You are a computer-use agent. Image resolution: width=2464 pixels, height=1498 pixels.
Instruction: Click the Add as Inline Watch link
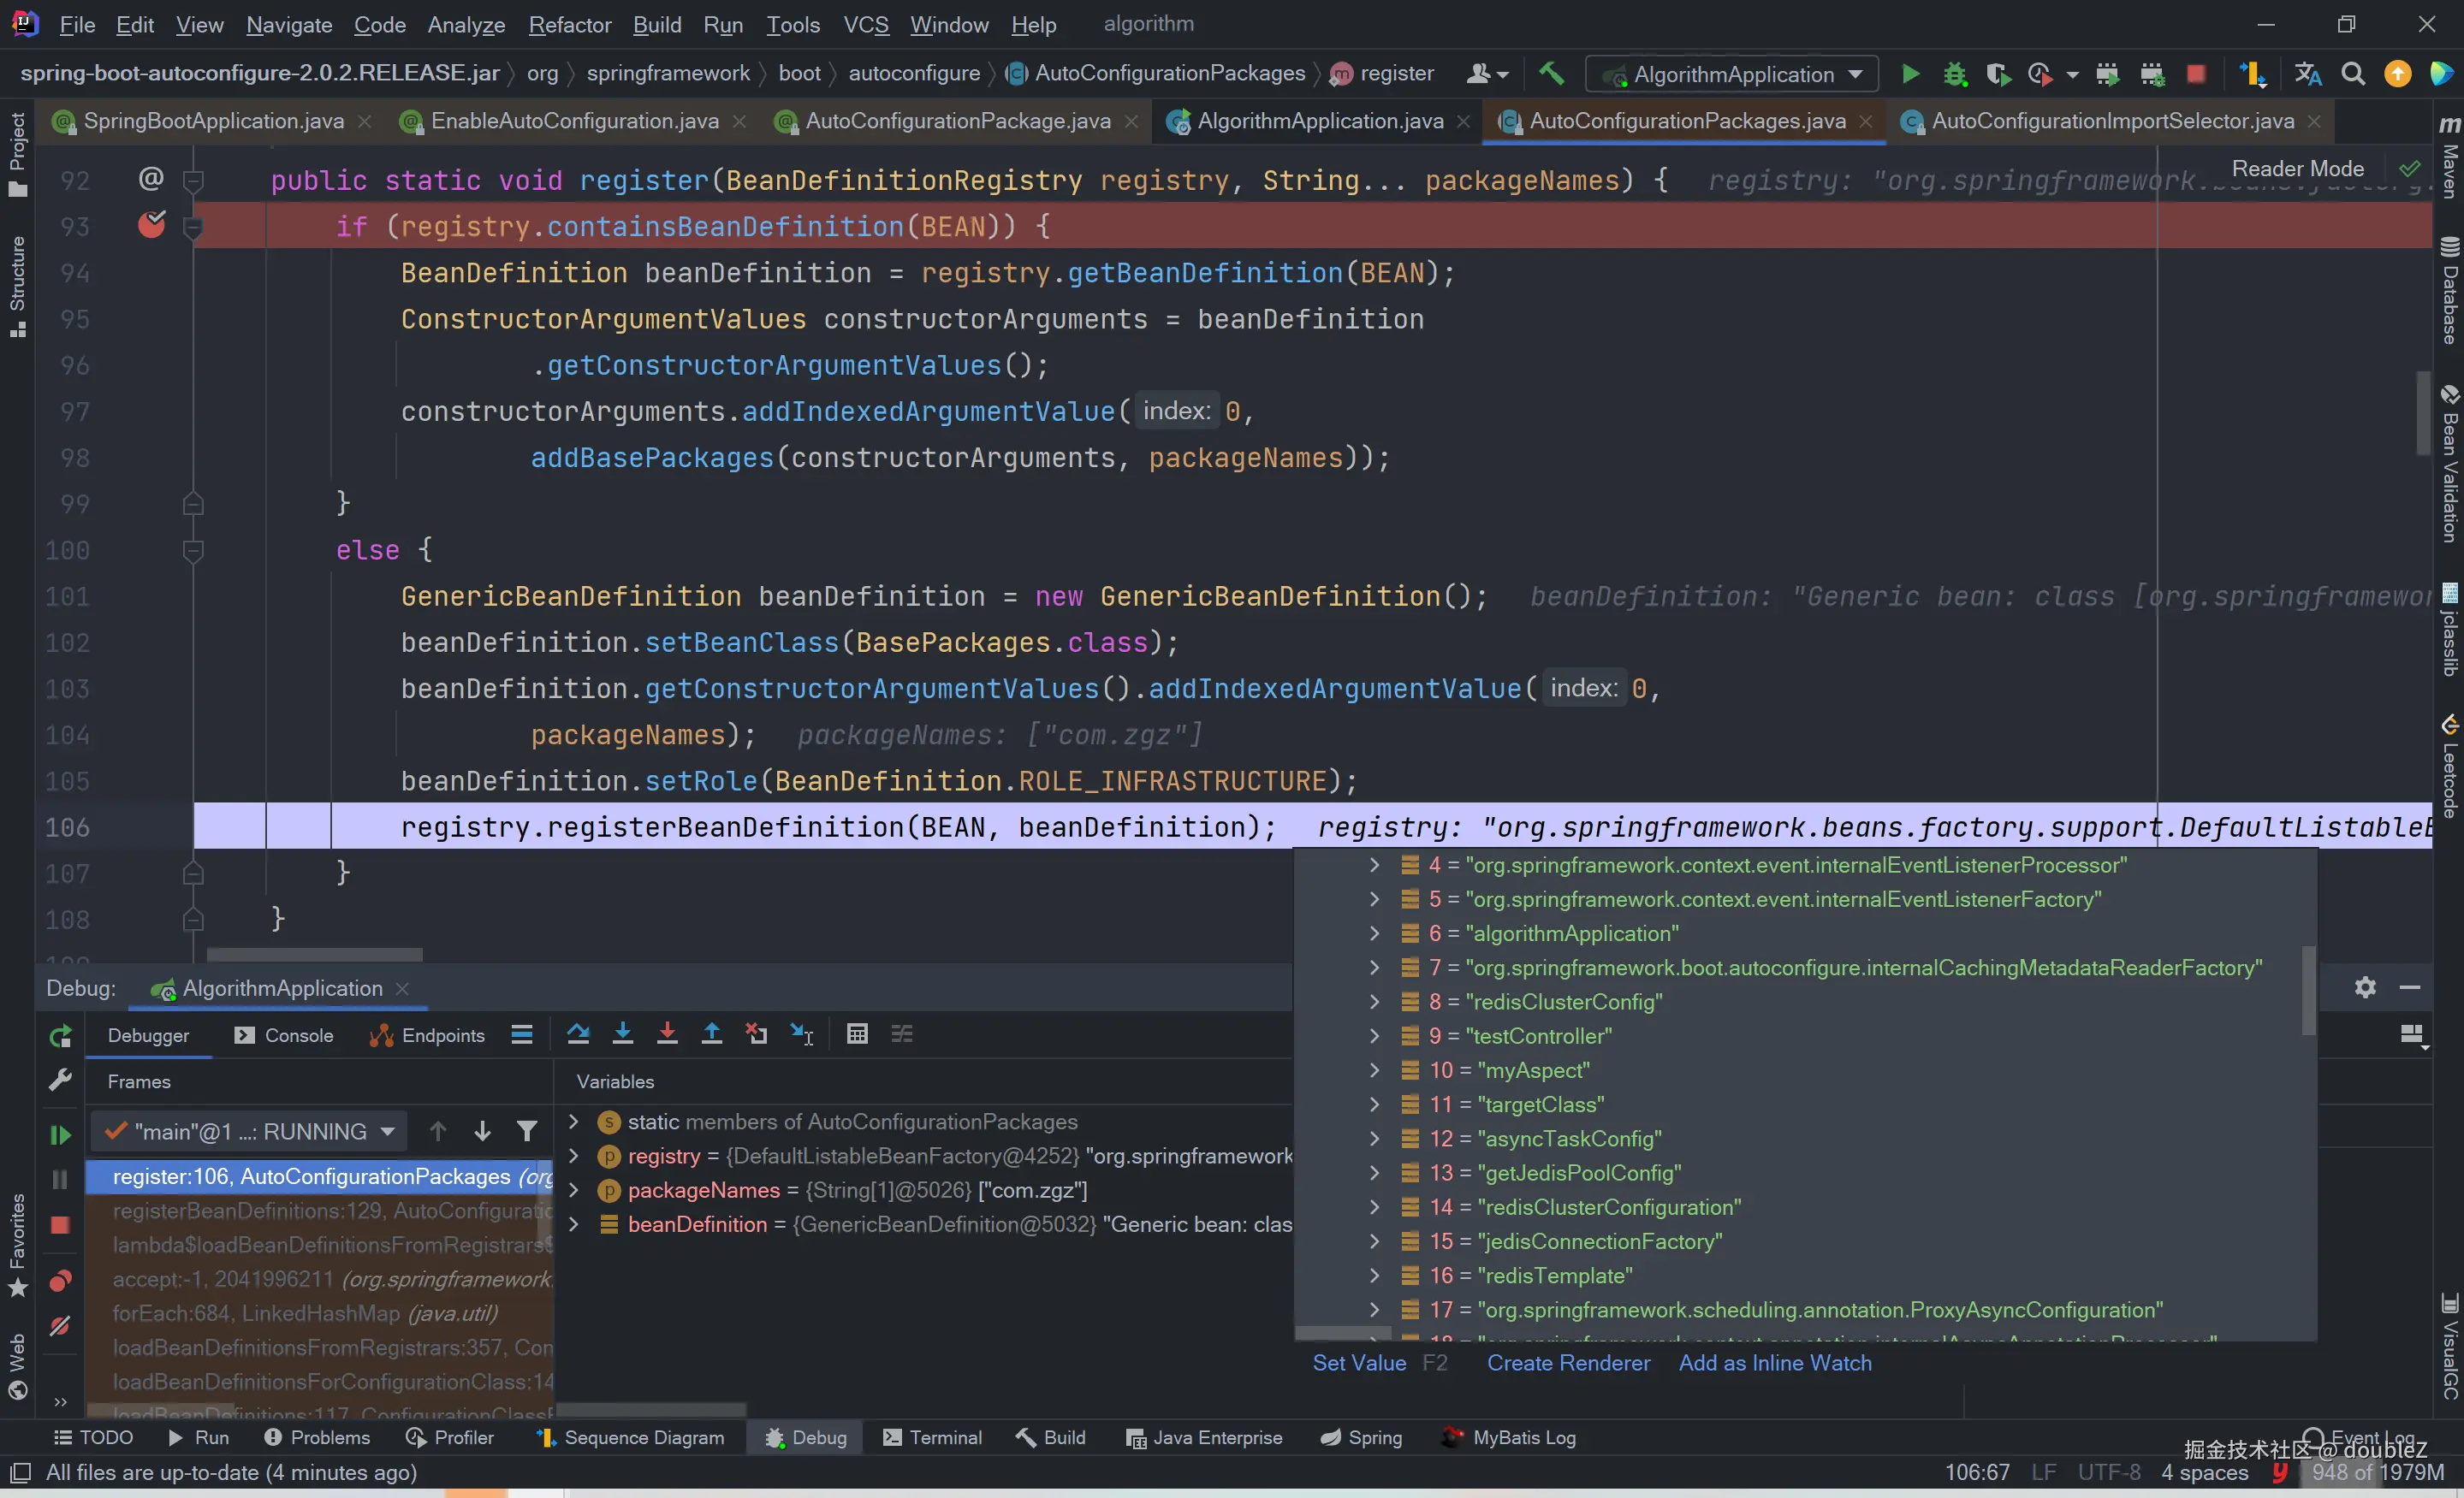coord(1774,1363)
